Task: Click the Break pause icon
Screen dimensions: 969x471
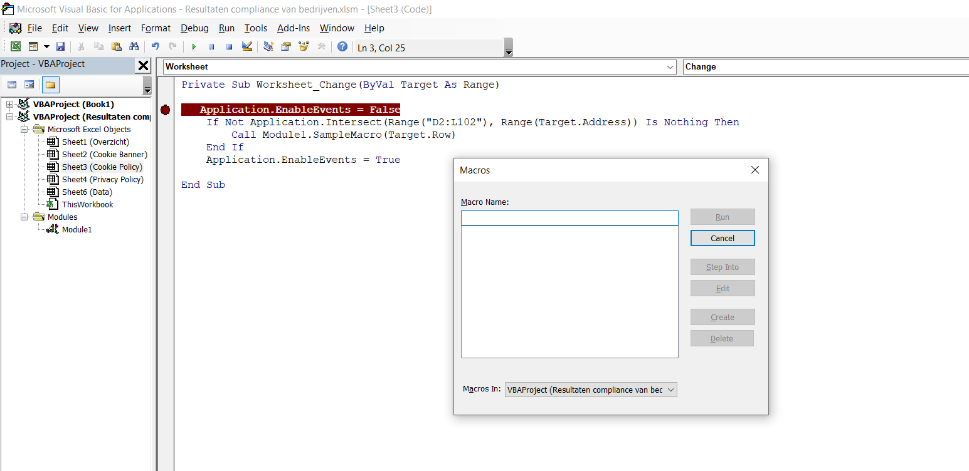Action: pyautogui.click(x=211, y=47)
